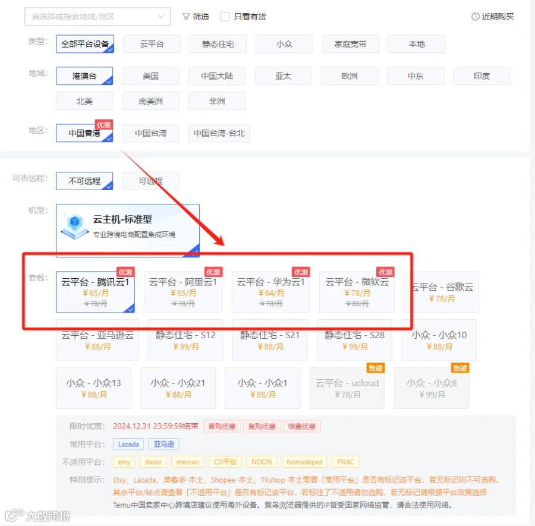Viewport: 535px width, 526px height.
Task: Click the daraz platform tag
Action: coord(153,462)
